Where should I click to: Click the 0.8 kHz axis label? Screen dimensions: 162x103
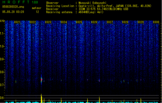2,72
